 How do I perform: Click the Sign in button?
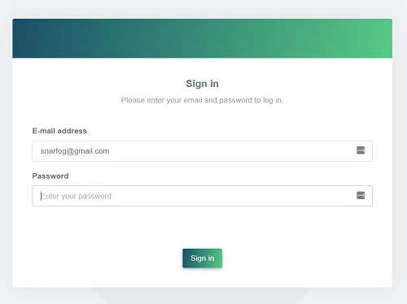point(202,258)
